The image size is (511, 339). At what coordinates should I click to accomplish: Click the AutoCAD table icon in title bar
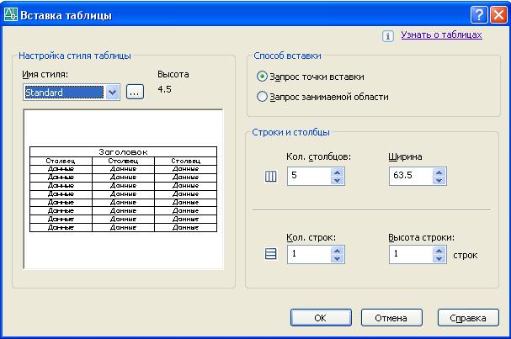[x=11, y=15]
